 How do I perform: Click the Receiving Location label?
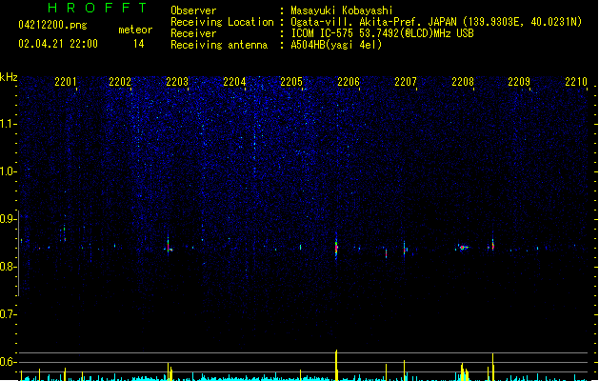[222, 22]
